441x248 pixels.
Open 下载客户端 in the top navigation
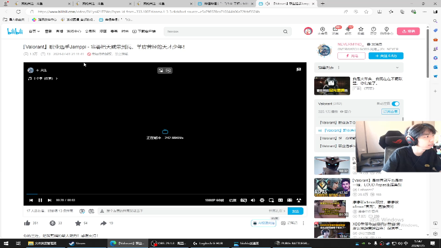tap(144, 31)
